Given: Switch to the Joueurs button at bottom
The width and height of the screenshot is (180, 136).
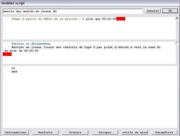Looking at the screenshot, I should pos(75,132).
